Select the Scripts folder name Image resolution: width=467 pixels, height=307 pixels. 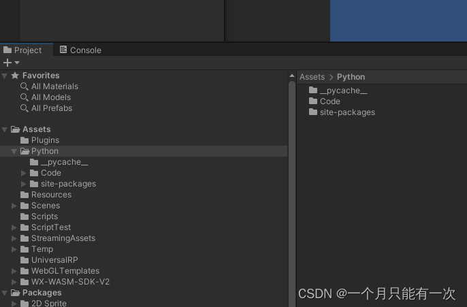(x=45, y=216)
